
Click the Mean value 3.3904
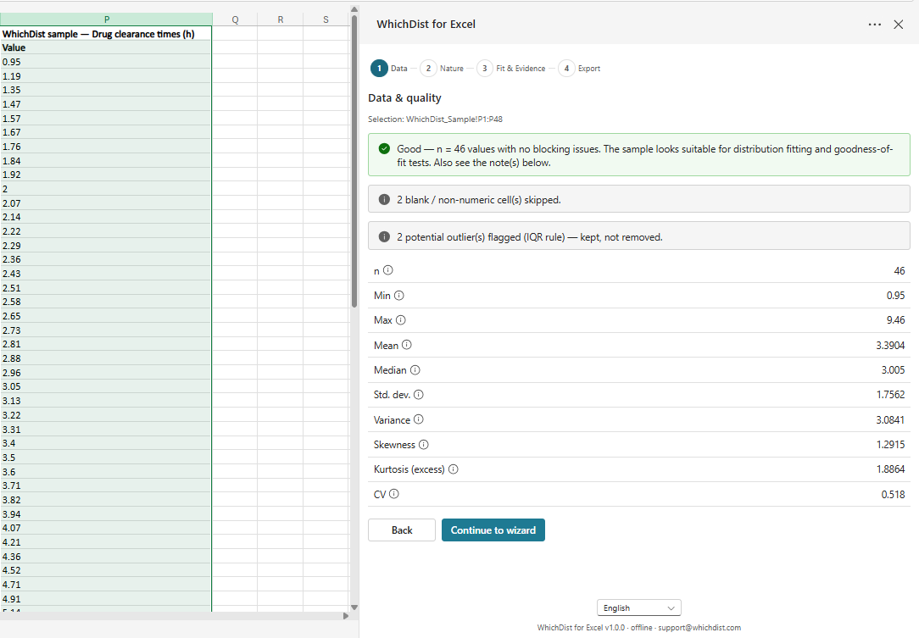coord(890,346)
